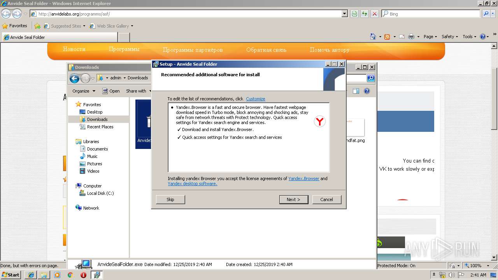
Task: Expand Web Slice Gallery dropdown
Action: [132, 26]
